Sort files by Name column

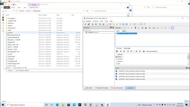[x=7, y=15]
